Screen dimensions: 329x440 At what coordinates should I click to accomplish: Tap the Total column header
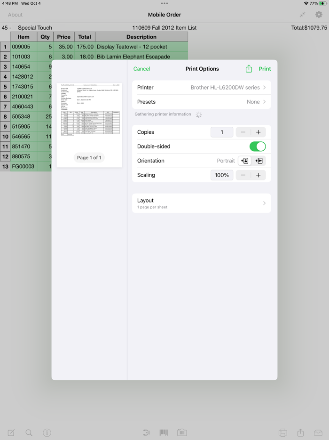pyautogui.click(x=85, y=37)
